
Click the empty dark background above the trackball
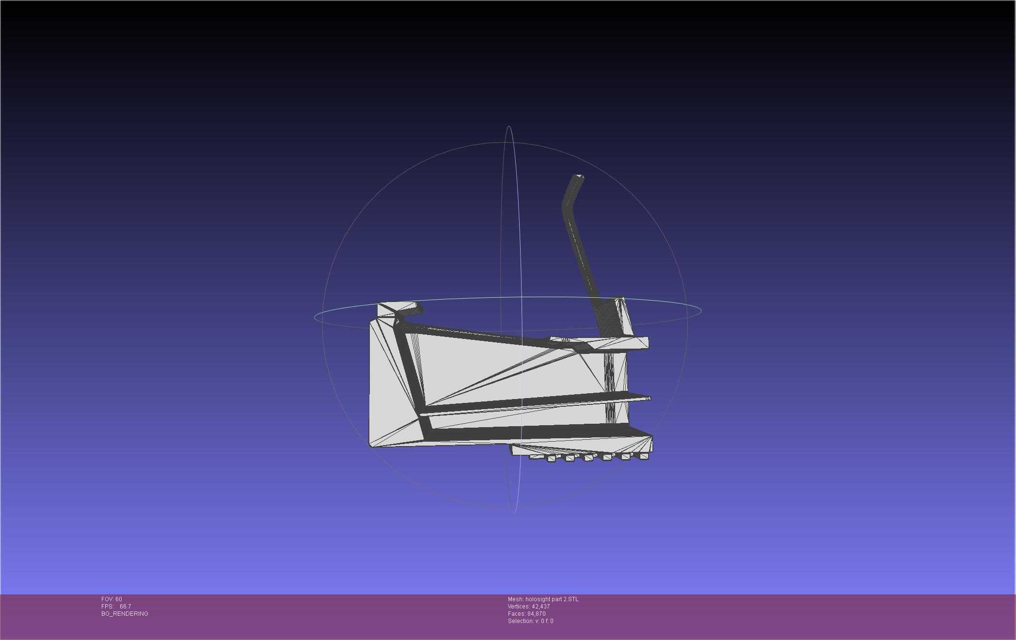click(509, 63)
